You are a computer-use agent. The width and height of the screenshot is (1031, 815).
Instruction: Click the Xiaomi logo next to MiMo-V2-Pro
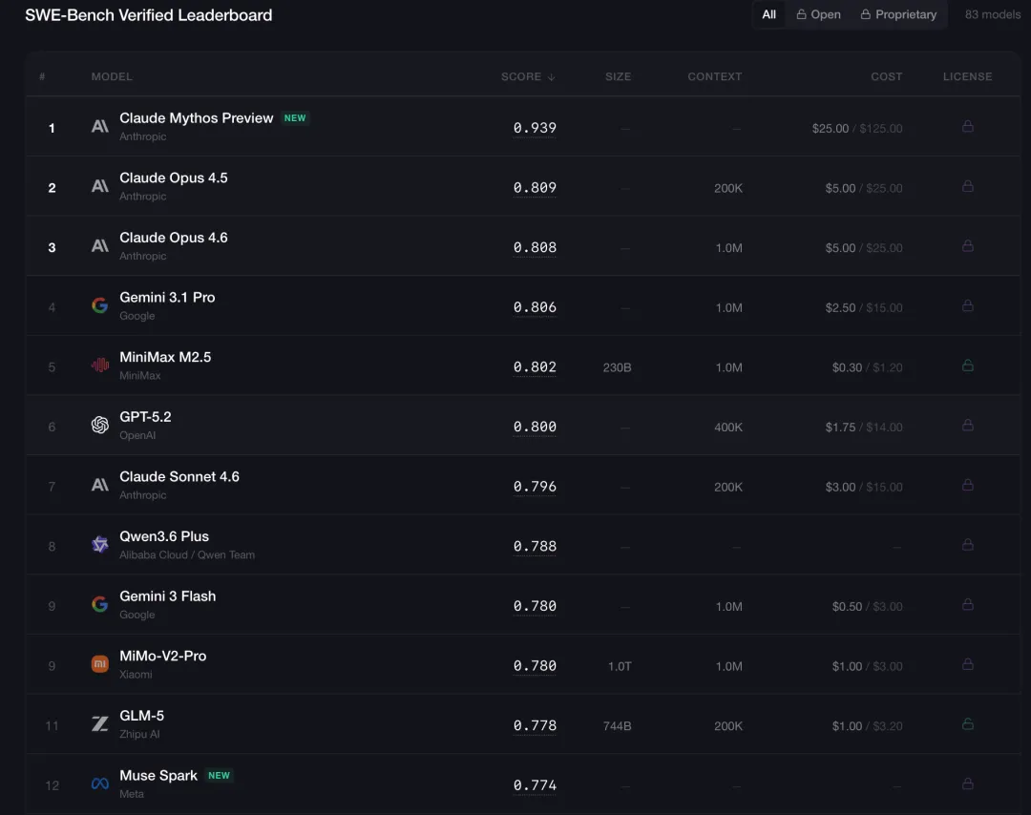(x=99, y=664)
